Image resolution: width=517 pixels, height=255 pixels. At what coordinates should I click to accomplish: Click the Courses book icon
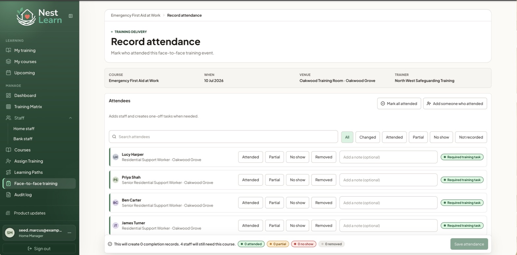tap(9, 150)
